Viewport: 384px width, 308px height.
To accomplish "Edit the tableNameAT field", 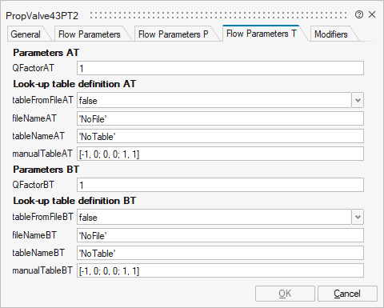I will tap(220, 136).
